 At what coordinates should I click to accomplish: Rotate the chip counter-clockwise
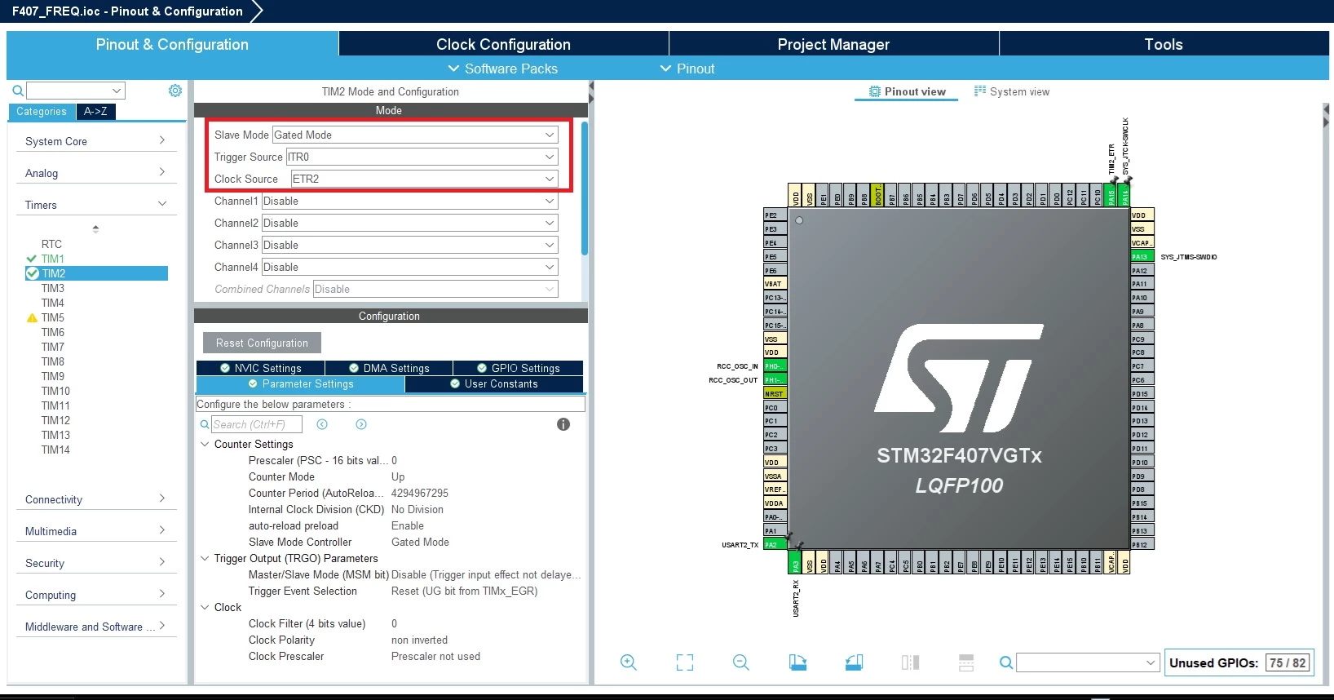click(854, 662)
